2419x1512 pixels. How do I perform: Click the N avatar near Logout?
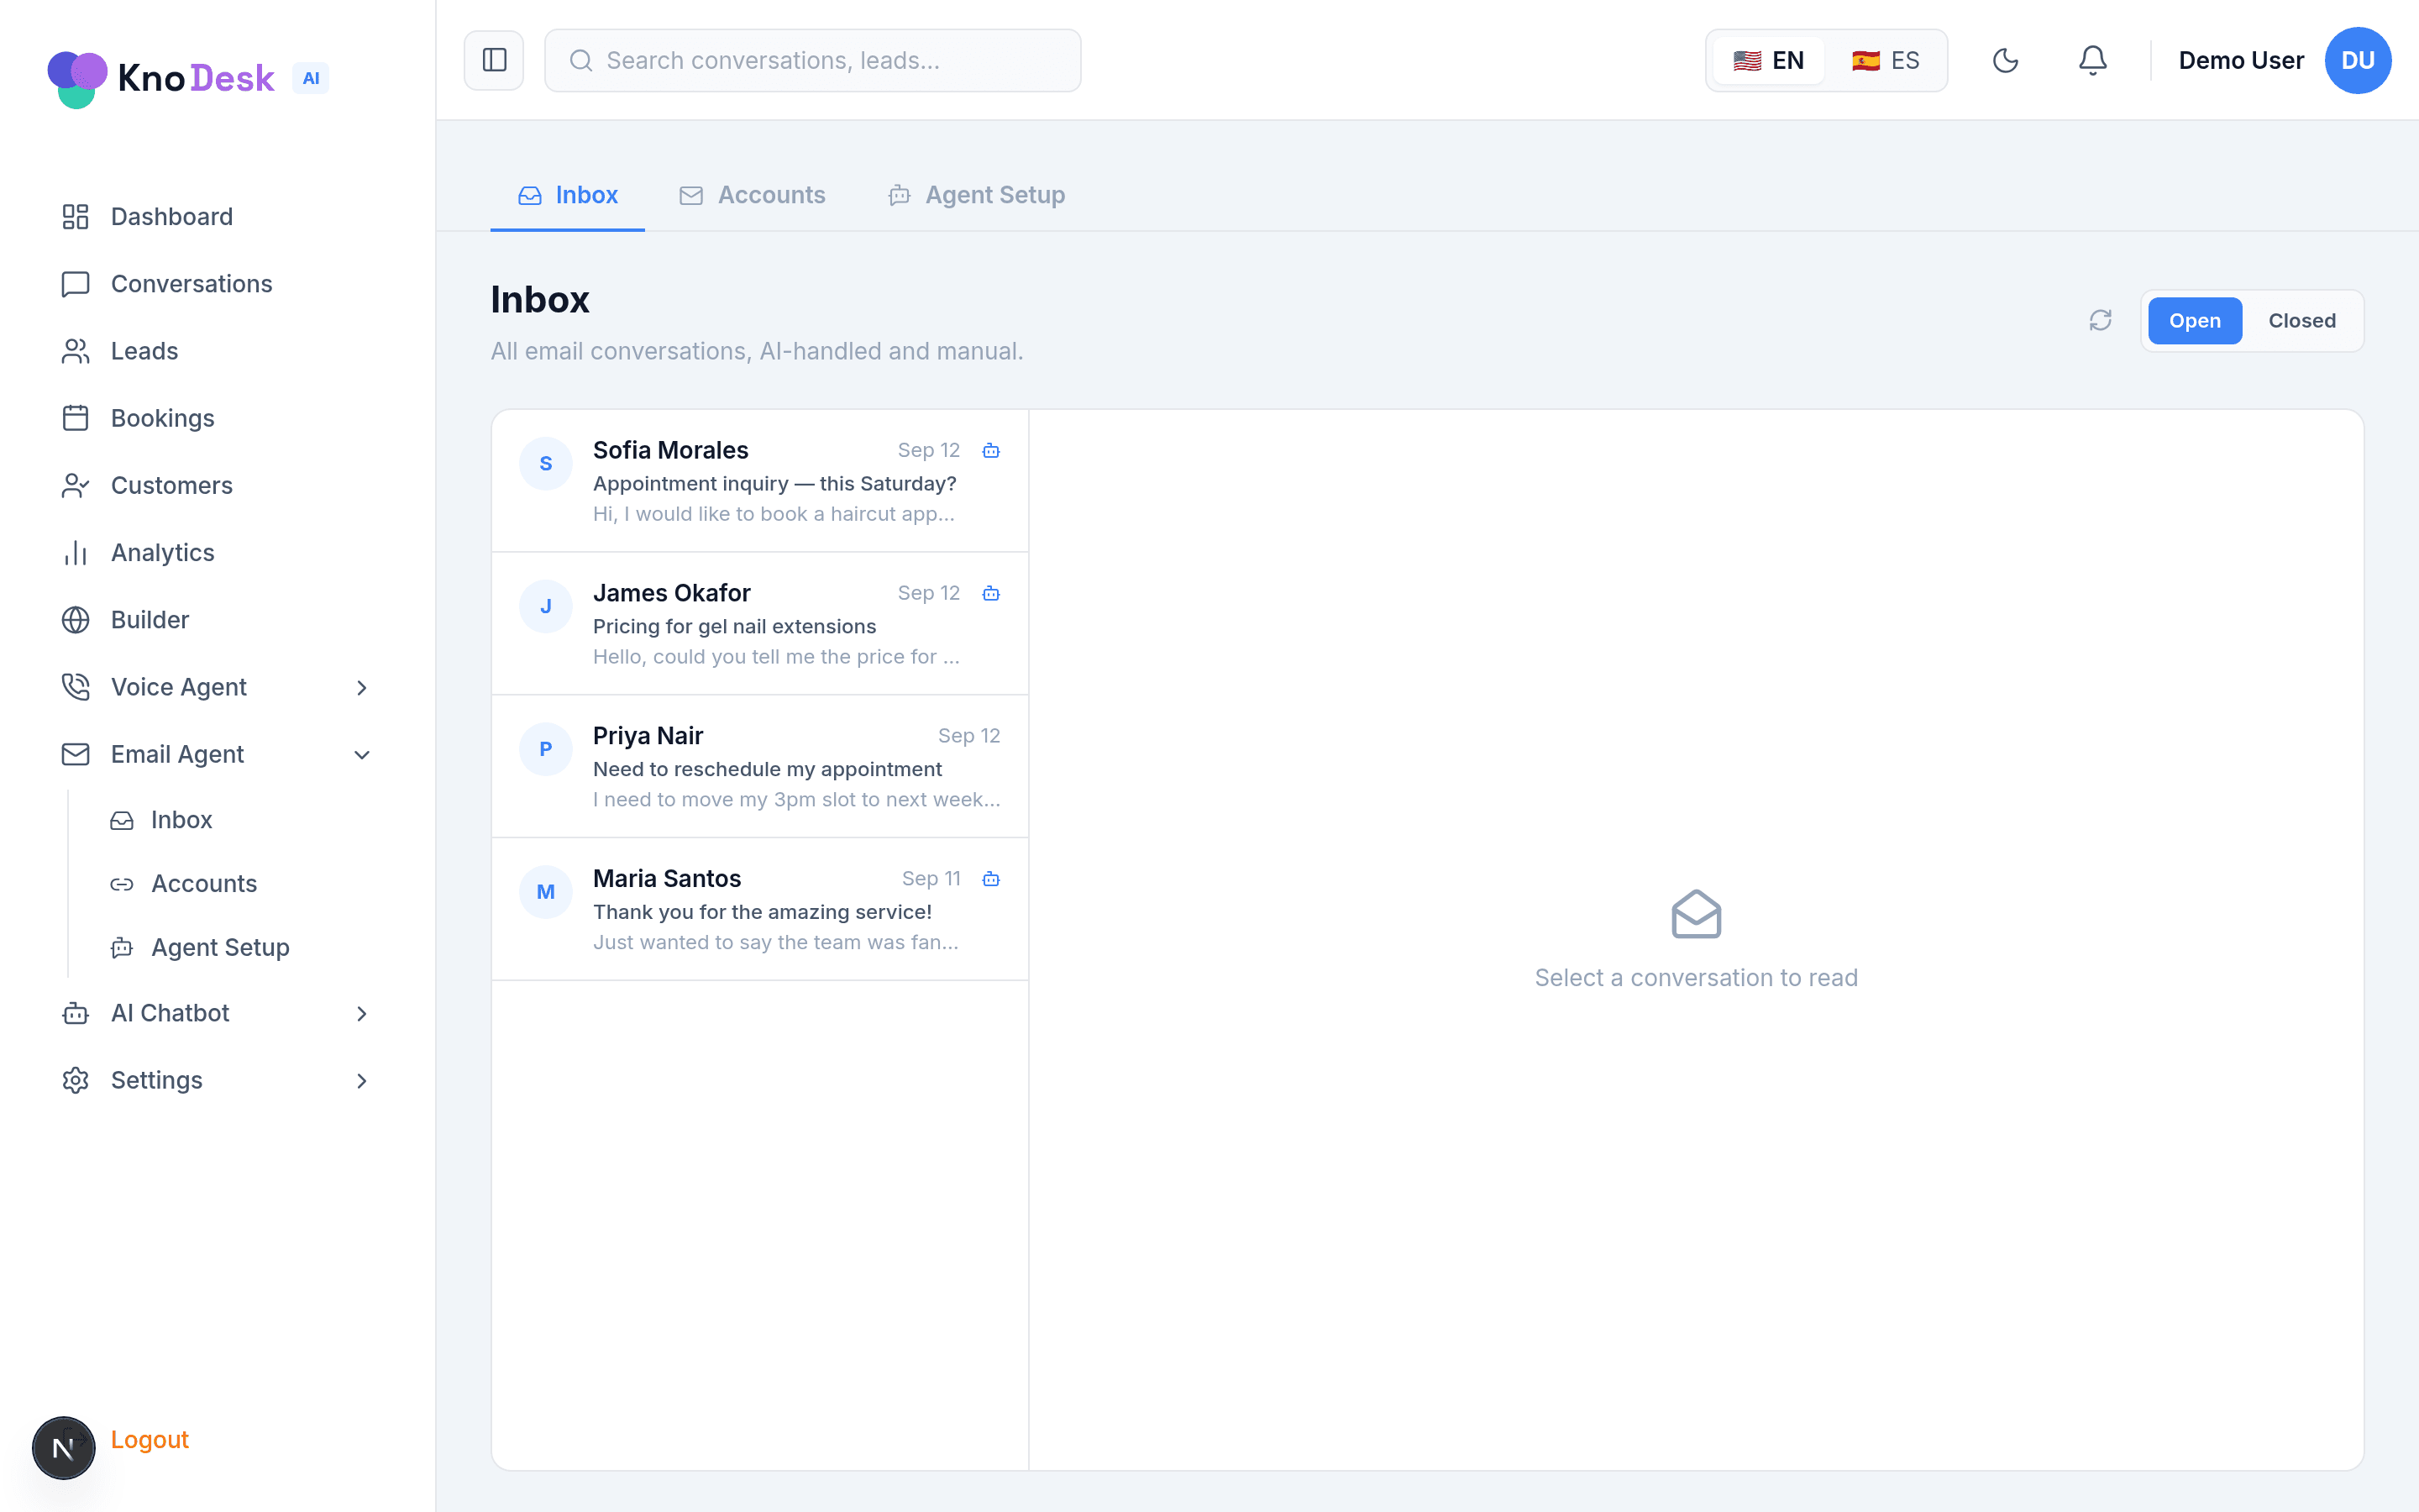64,1447
